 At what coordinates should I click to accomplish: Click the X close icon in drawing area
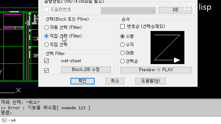click(18, 90)
